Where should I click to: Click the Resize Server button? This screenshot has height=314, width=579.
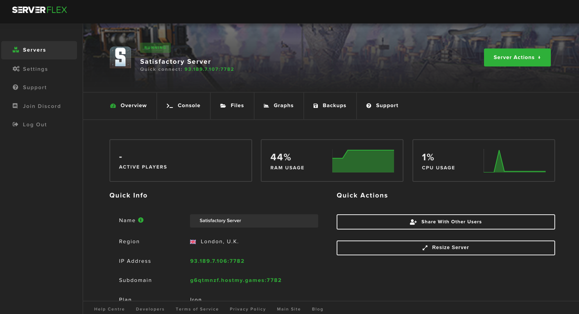click(446, 248)
